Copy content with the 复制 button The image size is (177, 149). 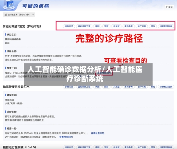pyautogui.click(x=169, y=7)
